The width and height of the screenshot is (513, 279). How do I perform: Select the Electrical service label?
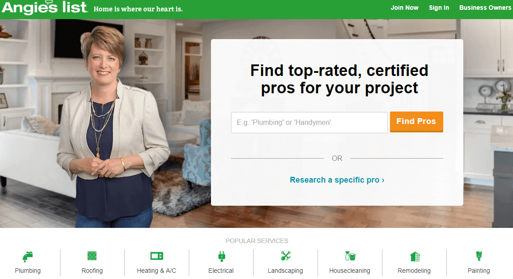tap(221, 271)
